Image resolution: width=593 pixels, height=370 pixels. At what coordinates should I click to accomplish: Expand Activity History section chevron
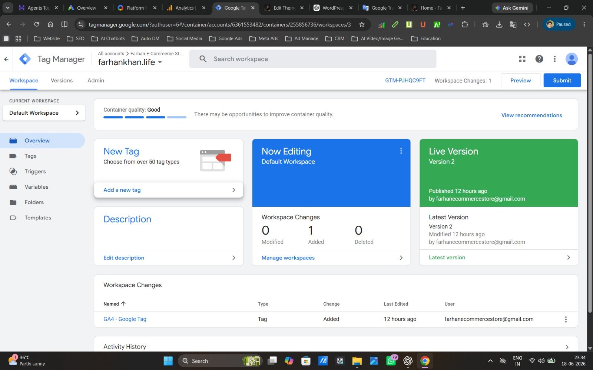(x=567, y=347)
